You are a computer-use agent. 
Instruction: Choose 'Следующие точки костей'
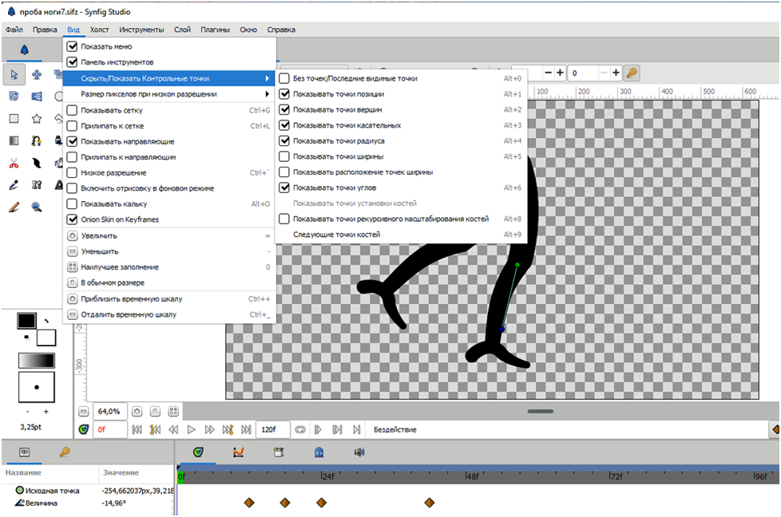point(402,235)
